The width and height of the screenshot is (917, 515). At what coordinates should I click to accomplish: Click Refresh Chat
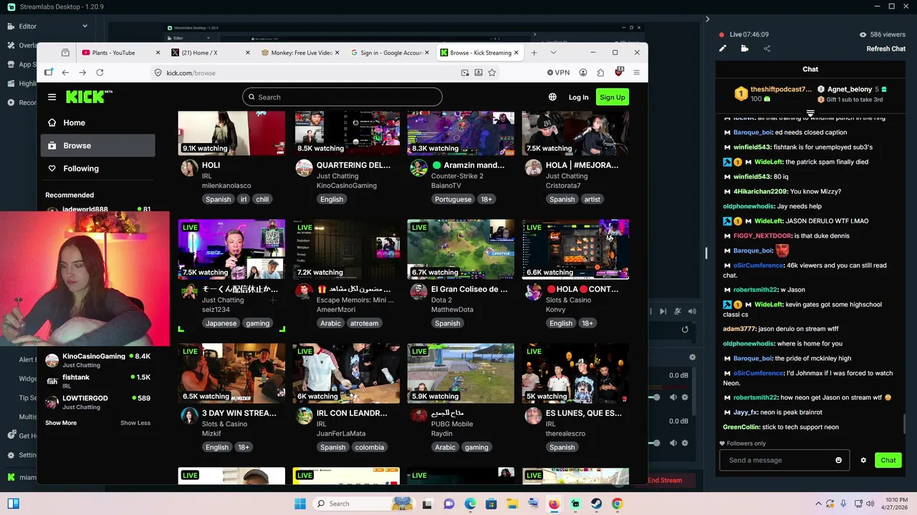pos(886,49)
